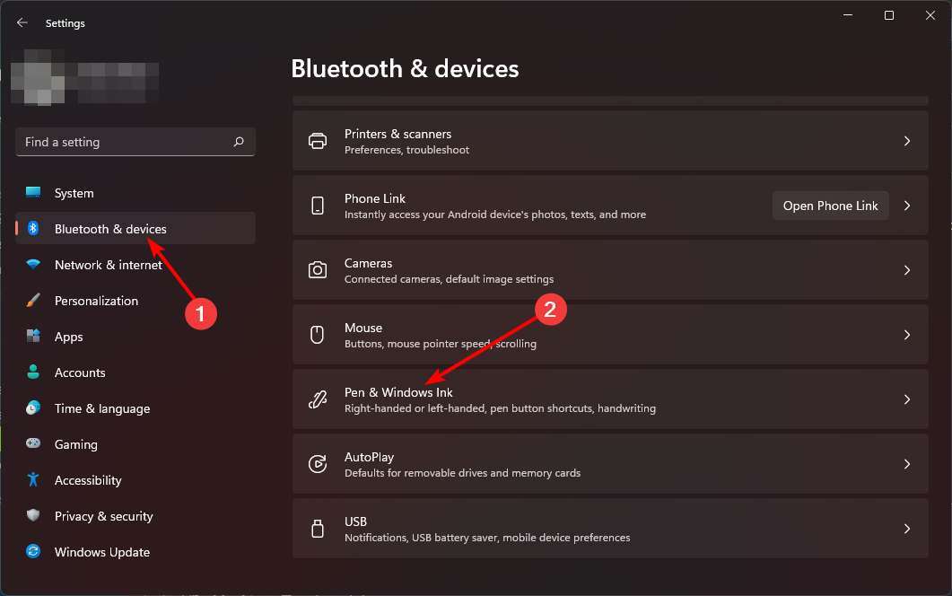Viewport: 952px width, 596px height.
Task: Expand the Cameras row chevron
Action: pos(907,270)
